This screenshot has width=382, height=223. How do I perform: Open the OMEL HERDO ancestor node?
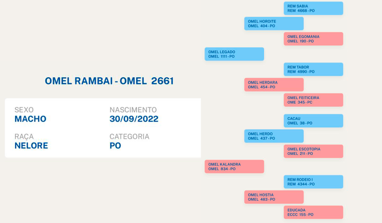tap(274, 136)
